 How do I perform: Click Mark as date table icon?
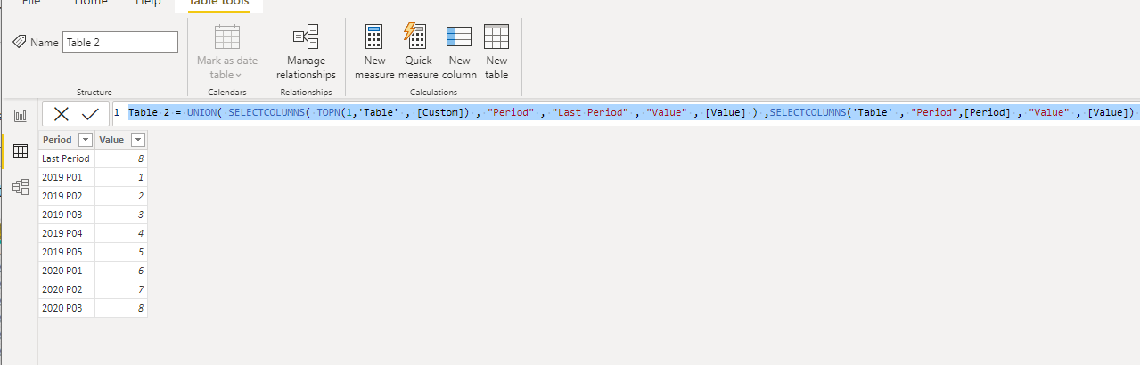[227, 37]
